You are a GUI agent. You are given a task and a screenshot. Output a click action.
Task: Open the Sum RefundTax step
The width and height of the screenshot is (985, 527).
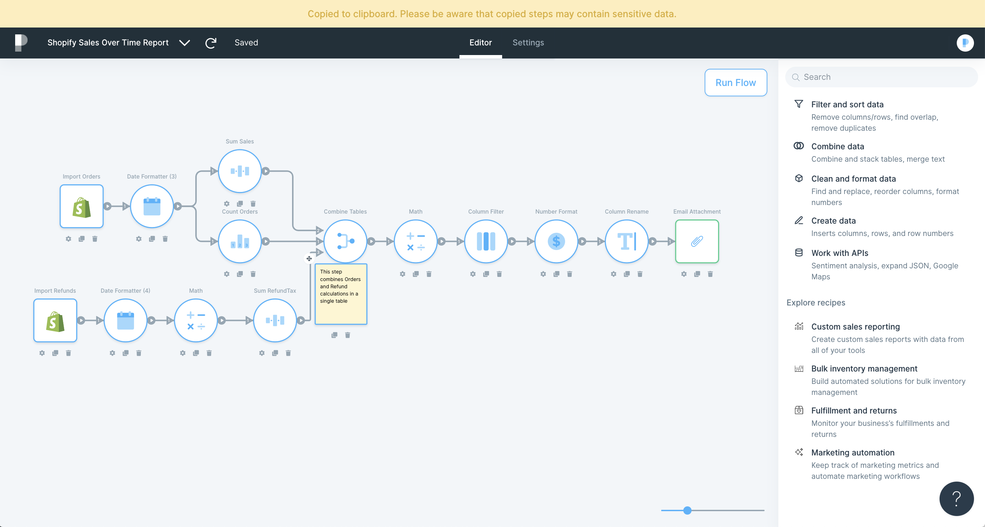[275, 320]
